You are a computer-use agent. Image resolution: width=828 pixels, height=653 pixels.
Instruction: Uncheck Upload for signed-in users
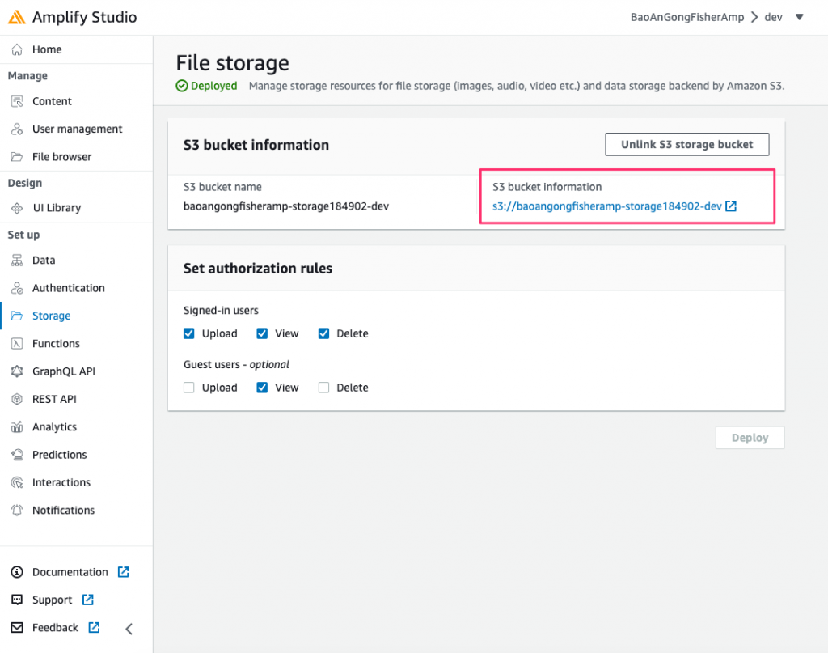(189, 333)
